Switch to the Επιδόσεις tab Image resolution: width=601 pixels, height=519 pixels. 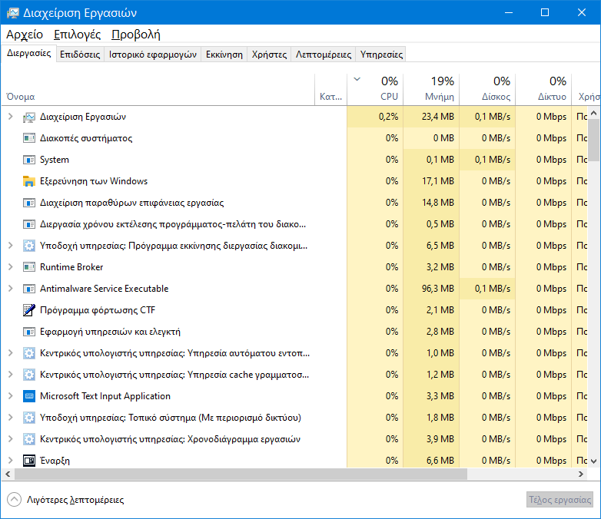[80, 55]
